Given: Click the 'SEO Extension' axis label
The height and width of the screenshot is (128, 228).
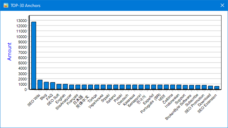Looking at the screenshot, I should (207, 104).
